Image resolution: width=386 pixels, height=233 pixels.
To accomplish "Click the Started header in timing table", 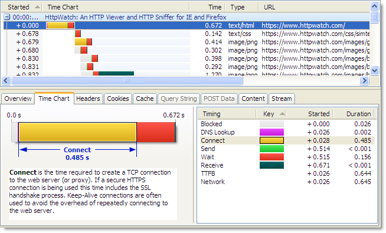I will (309, 114).
